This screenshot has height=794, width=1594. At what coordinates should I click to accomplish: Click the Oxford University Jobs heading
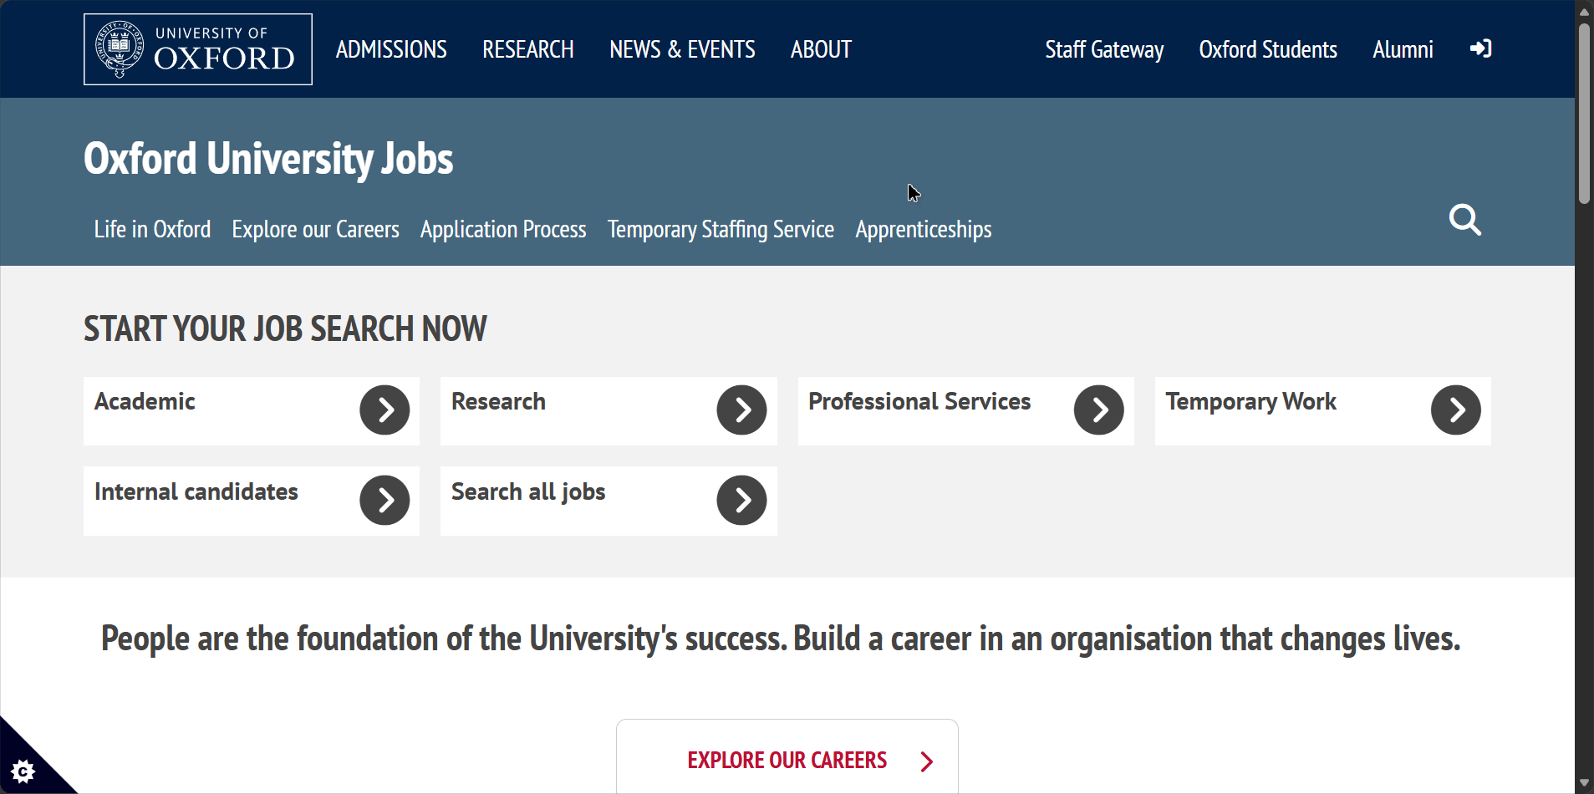(268, 159)
